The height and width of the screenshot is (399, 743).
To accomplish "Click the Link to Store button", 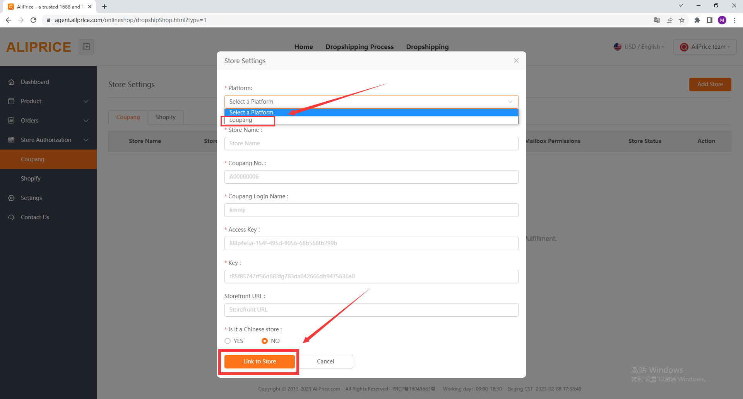I will (260, 361).
